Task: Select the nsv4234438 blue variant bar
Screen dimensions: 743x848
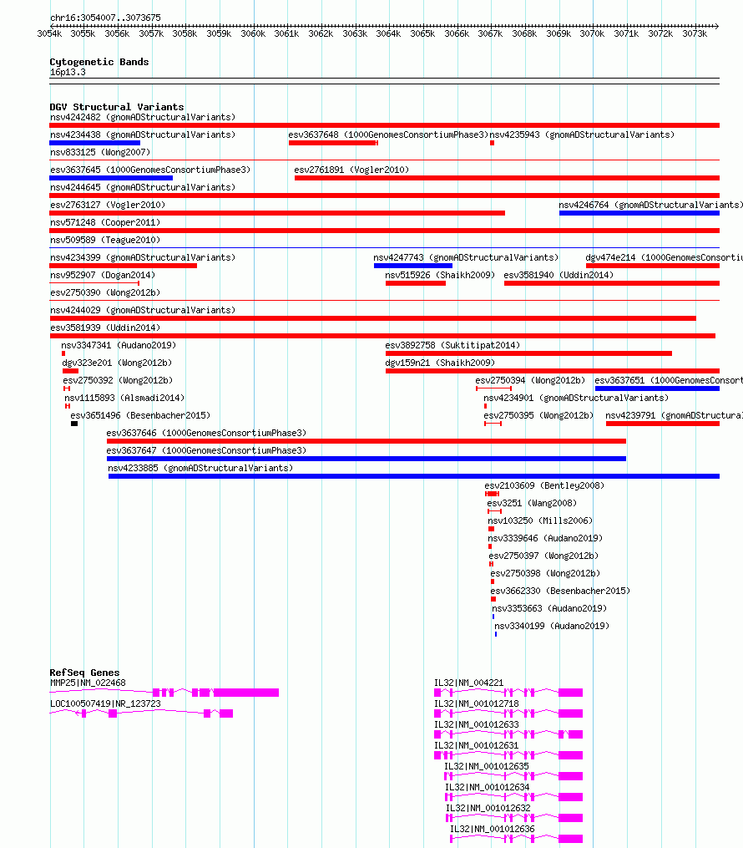Action: click(94, 143)
